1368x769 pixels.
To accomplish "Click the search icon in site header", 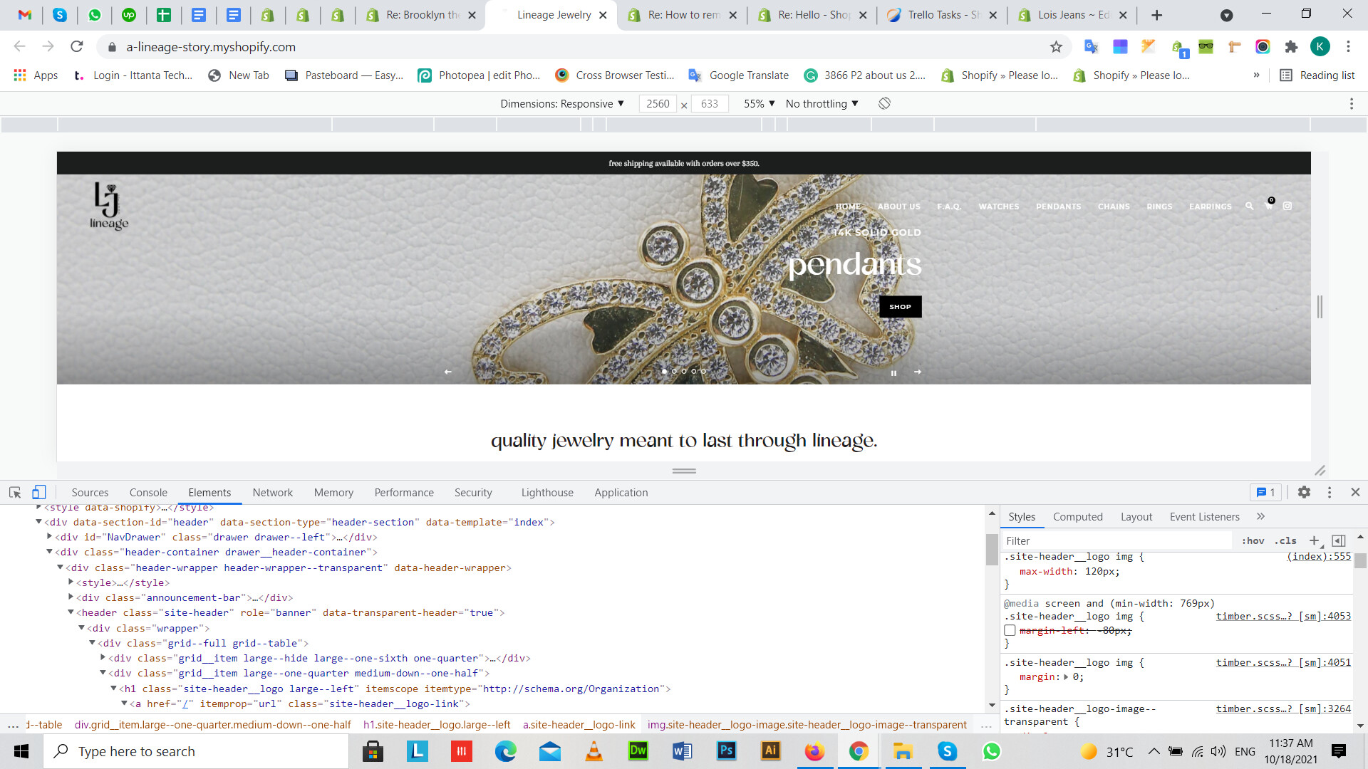I will pos(1249,206).
